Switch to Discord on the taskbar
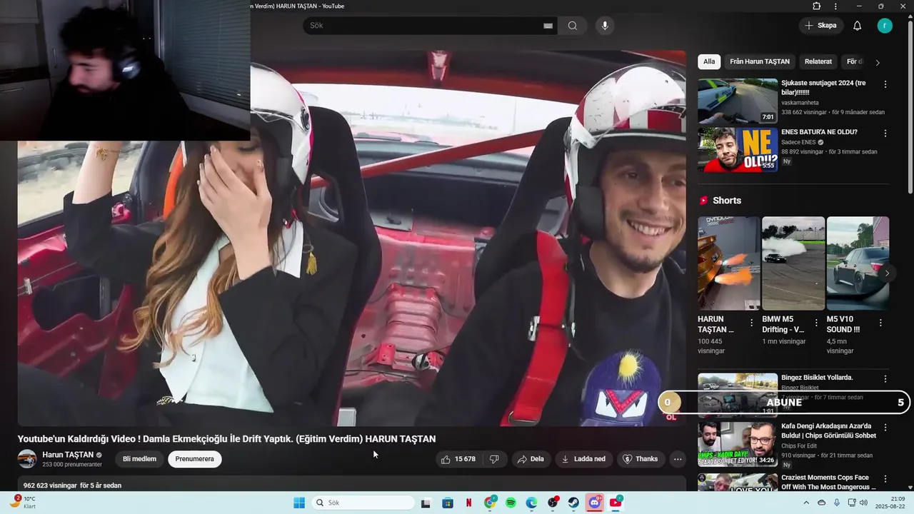 (595, 503)
